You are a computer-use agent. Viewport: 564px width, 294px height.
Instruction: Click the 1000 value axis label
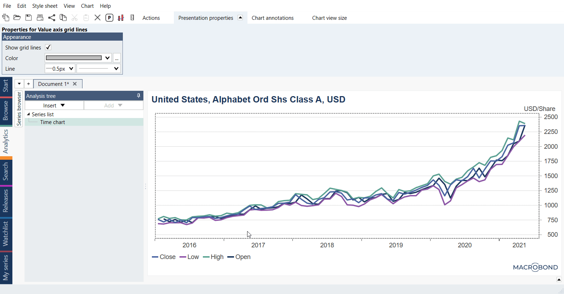tap(551, 205)
